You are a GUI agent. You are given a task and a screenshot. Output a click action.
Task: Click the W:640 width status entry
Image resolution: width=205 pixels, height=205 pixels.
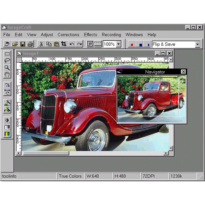pos(99,176)
